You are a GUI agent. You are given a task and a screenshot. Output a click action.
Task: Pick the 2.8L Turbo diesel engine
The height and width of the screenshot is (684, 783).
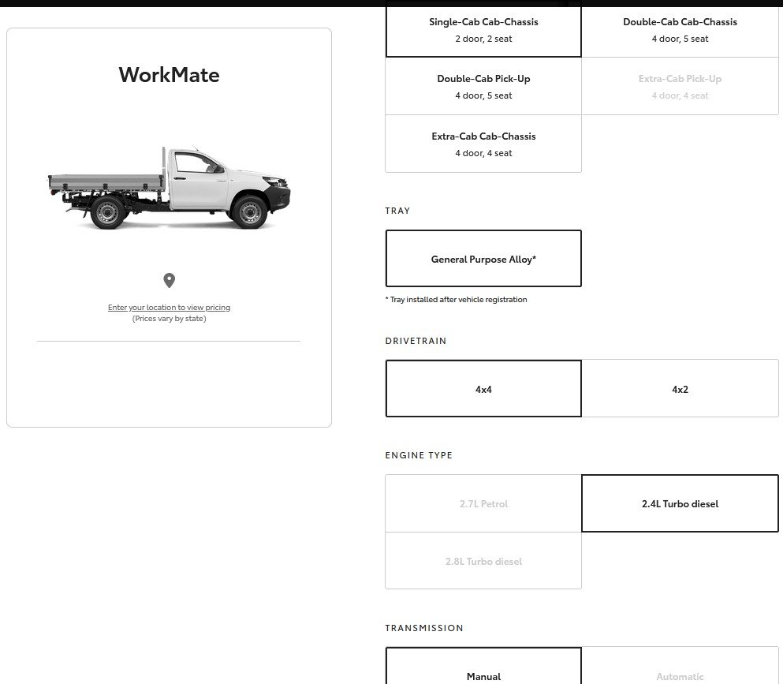click(x=483, y=561)
